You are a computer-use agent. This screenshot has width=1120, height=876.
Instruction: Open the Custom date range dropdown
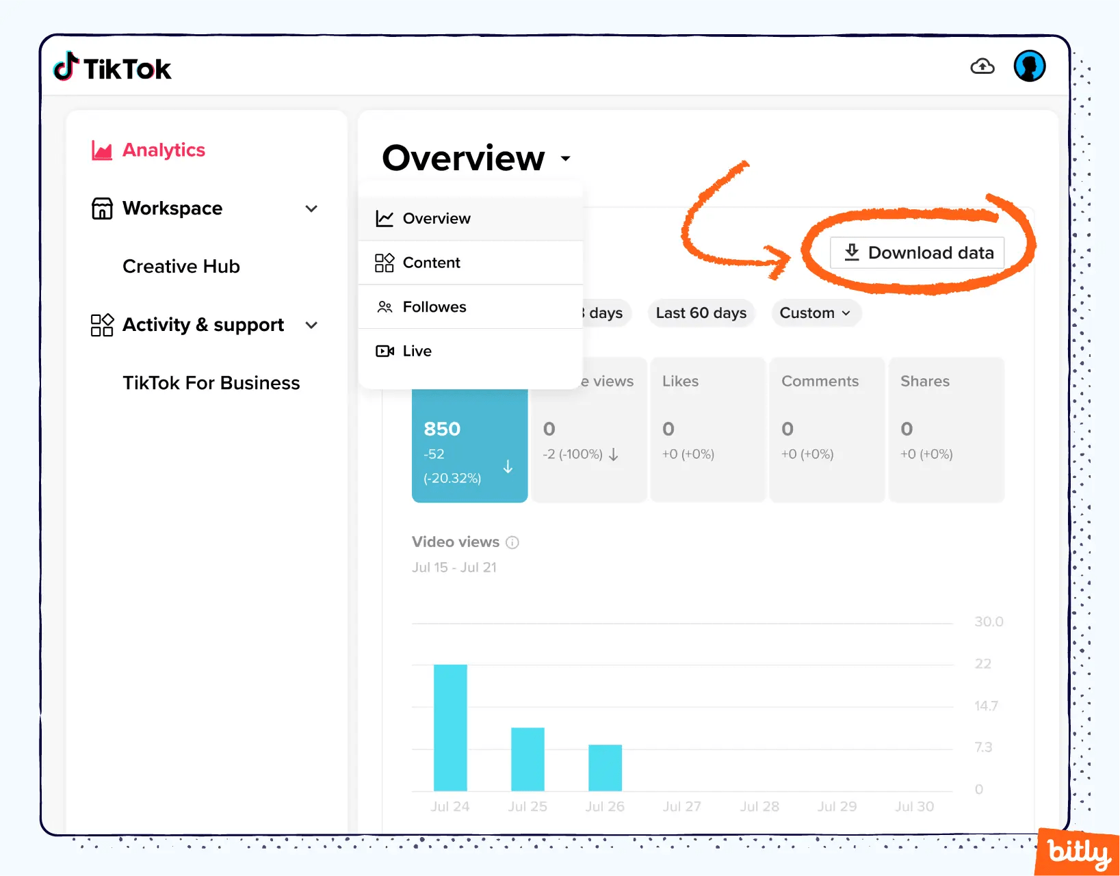coord(816,313)
